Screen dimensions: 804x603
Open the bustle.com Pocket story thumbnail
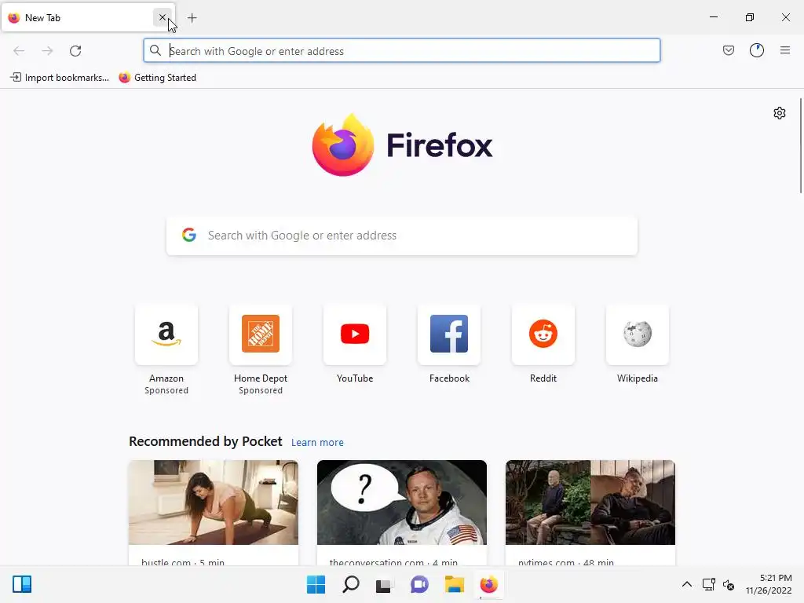(214, 502)
